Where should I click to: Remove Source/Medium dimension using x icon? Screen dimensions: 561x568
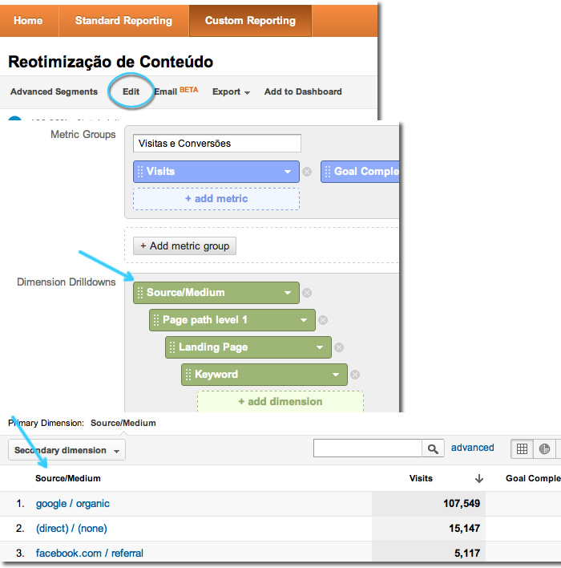307,293
